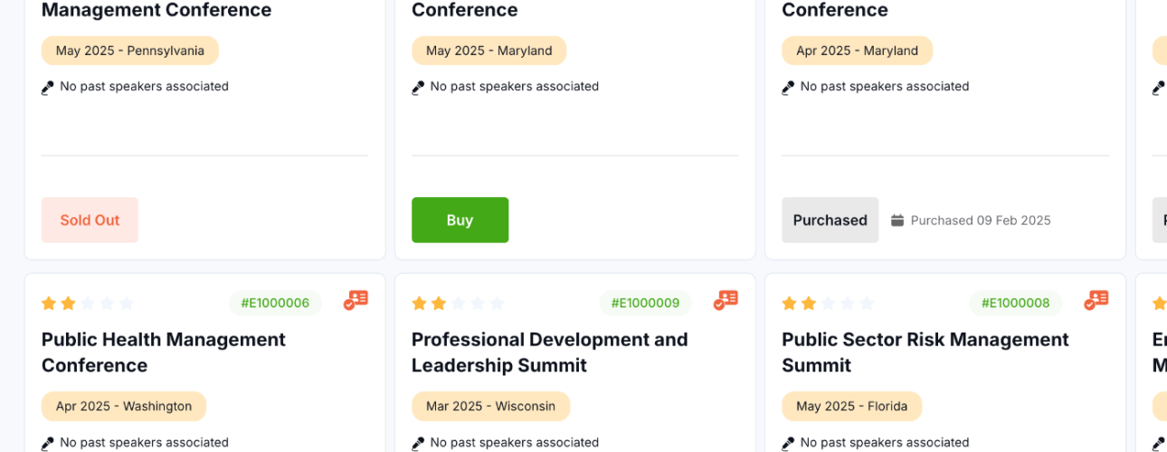1167x452 pixels.
Task: Click 'No past speakers associated' in the Florida card
Action: click(884, 443)
